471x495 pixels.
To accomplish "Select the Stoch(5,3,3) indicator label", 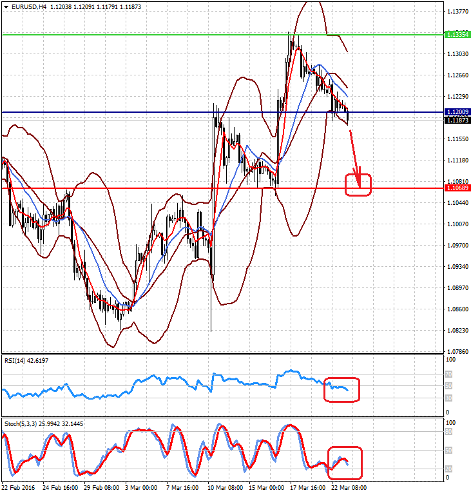I will (44, 423).
